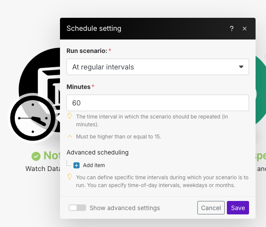Click the green checkmark status icon

coord(36,156)
